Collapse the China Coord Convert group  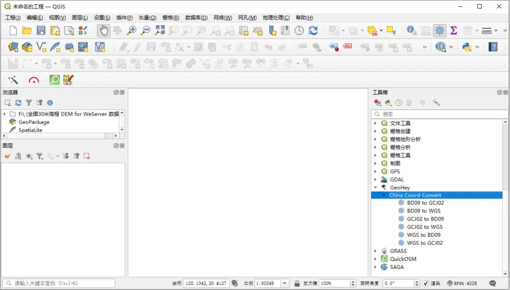point(383,195)
